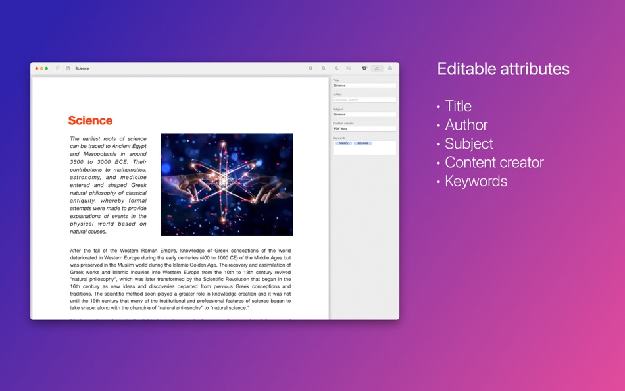Click the zoom in magnifier icon

[336, 68]
